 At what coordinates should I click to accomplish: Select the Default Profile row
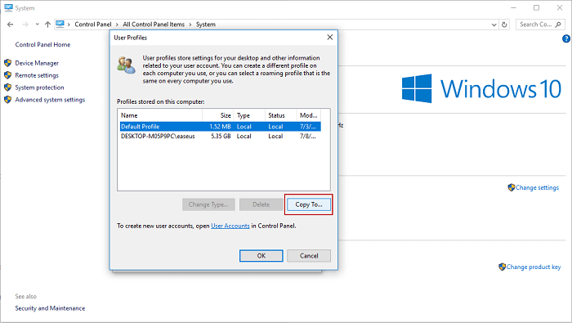(221, 127)
